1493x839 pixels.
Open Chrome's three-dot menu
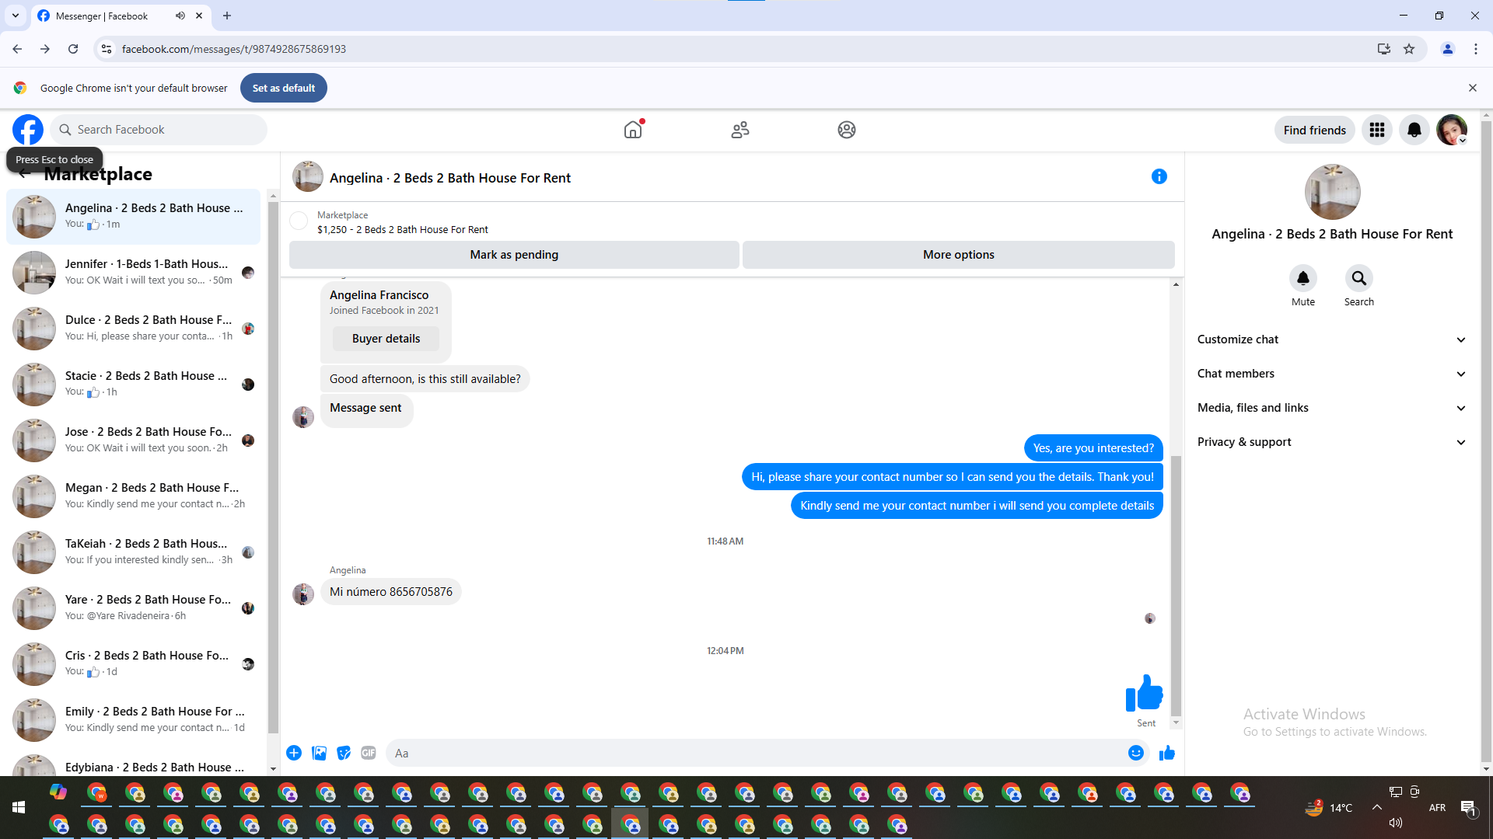tap(1476, 49)
